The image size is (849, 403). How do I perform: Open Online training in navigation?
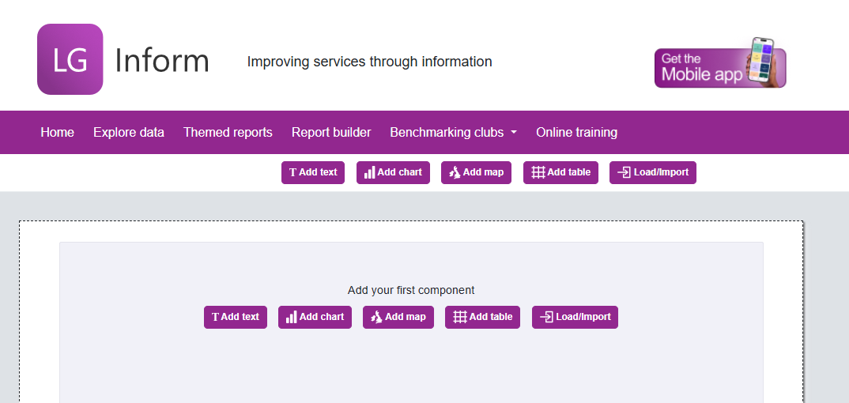(x=576, y=133)
